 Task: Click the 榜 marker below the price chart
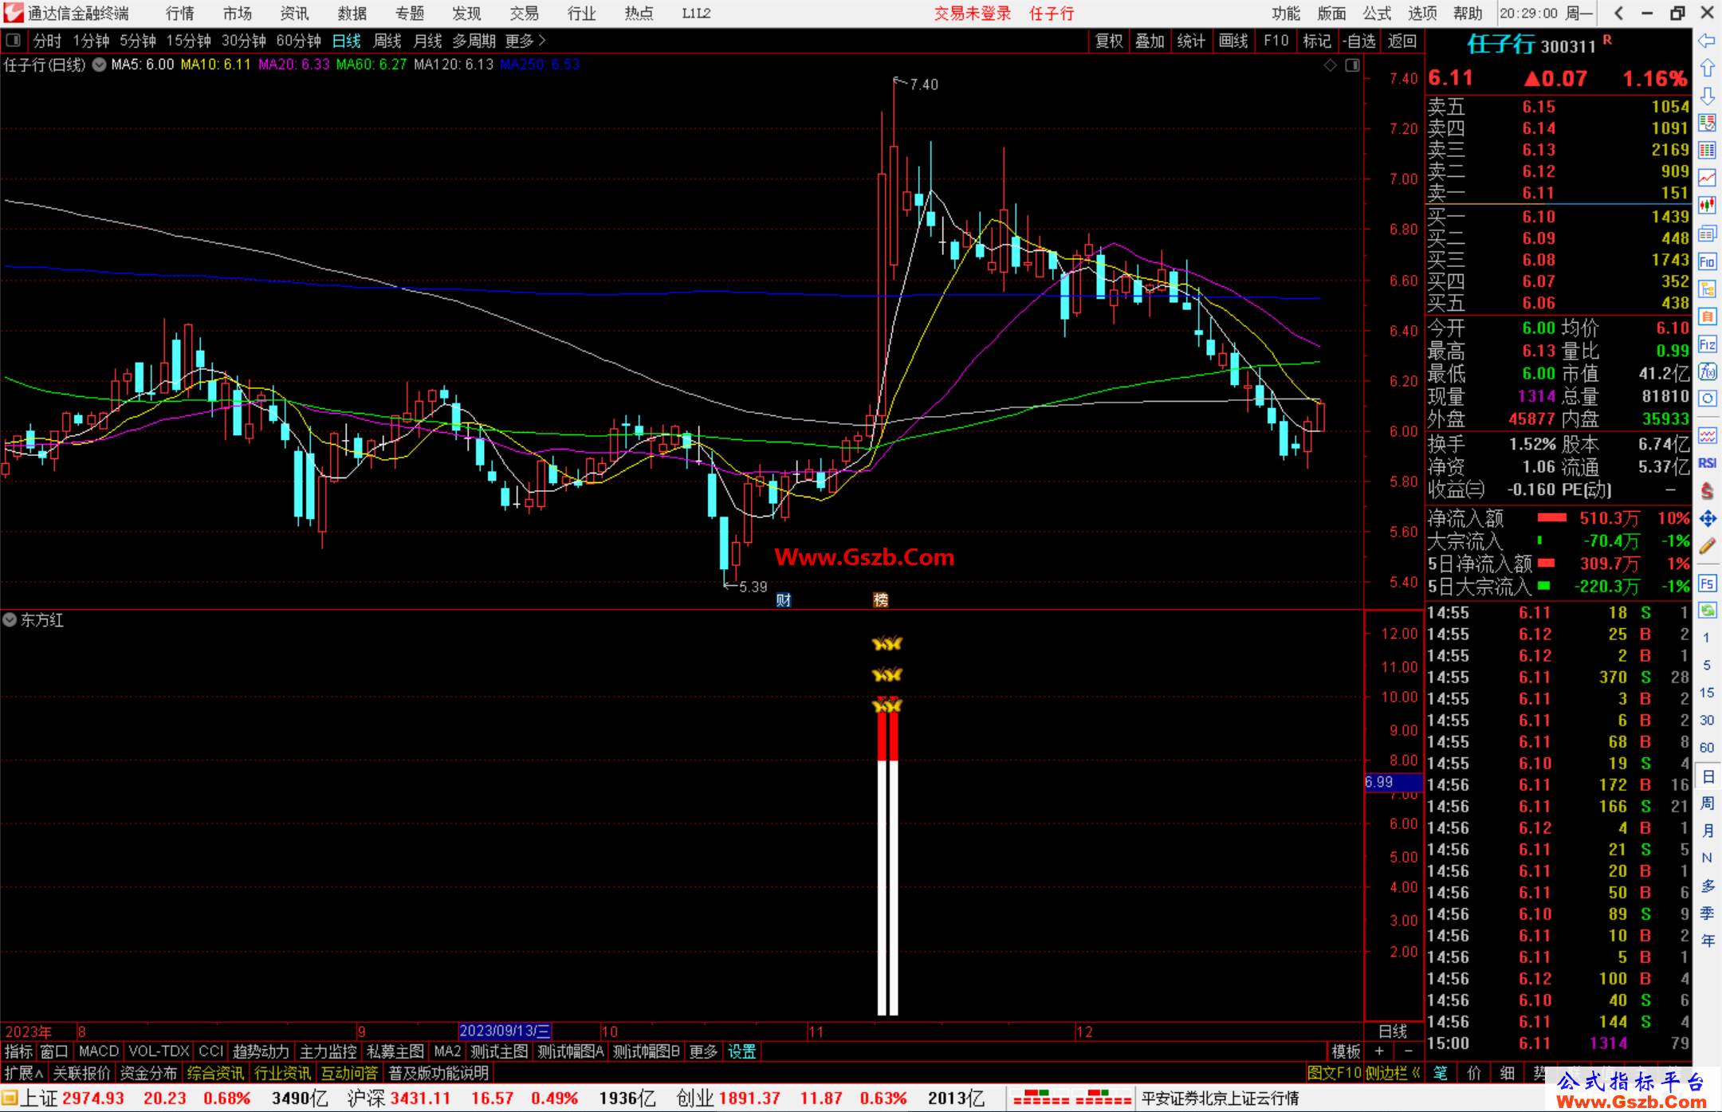pos(881,600)
